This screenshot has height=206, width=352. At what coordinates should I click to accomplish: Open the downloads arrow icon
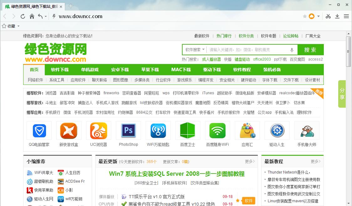click(337, 16)
